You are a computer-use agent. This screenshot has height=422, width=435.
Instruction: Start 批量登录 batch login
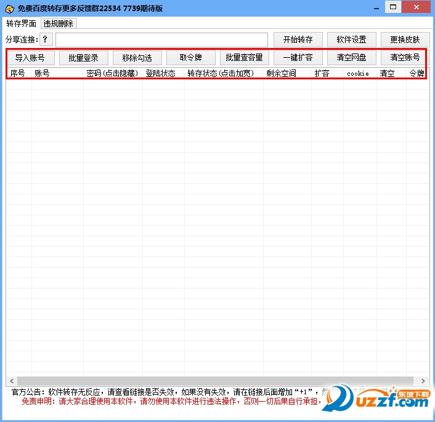point(84,58)
